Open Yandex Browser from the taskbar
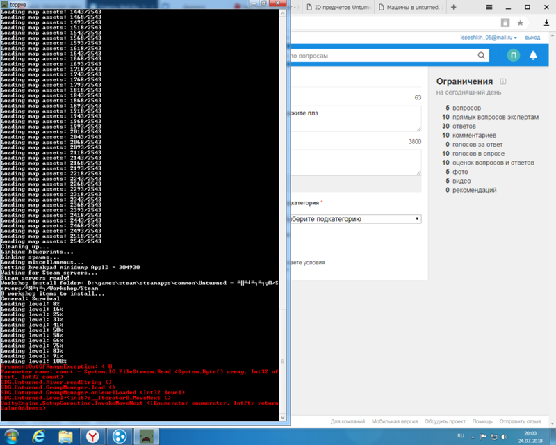 pos(92,436)
